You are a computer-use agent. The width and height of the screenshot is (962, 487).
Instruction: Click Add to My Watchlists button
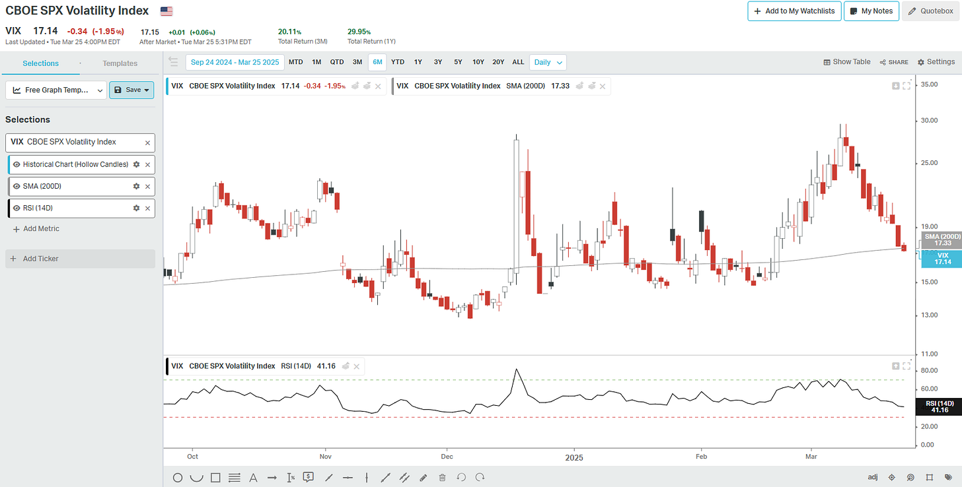coord(794,11)
